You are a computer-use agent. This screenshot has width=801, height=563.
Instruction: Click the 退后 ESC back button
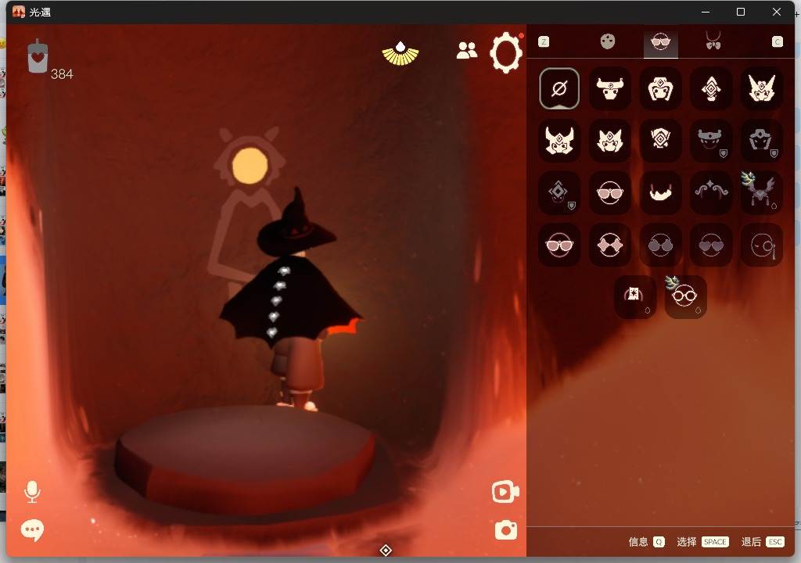[x=762, y=542]
